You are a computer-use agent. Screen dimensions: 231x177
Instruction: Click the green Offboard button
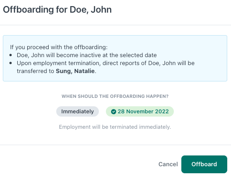click(x=204, y=164)
